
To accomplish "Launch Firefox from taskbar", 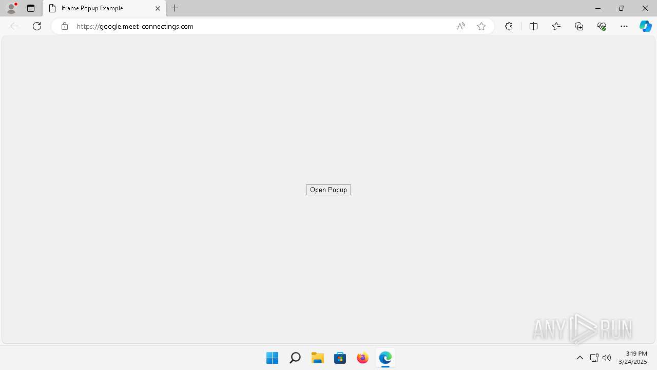I will tap(362, 358).
